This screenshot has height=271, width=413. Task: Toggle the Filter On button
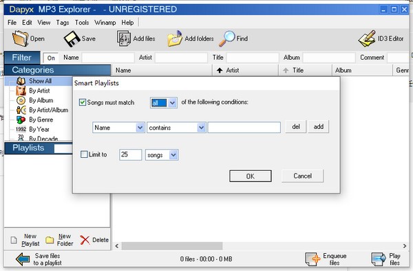coord(51,58)
